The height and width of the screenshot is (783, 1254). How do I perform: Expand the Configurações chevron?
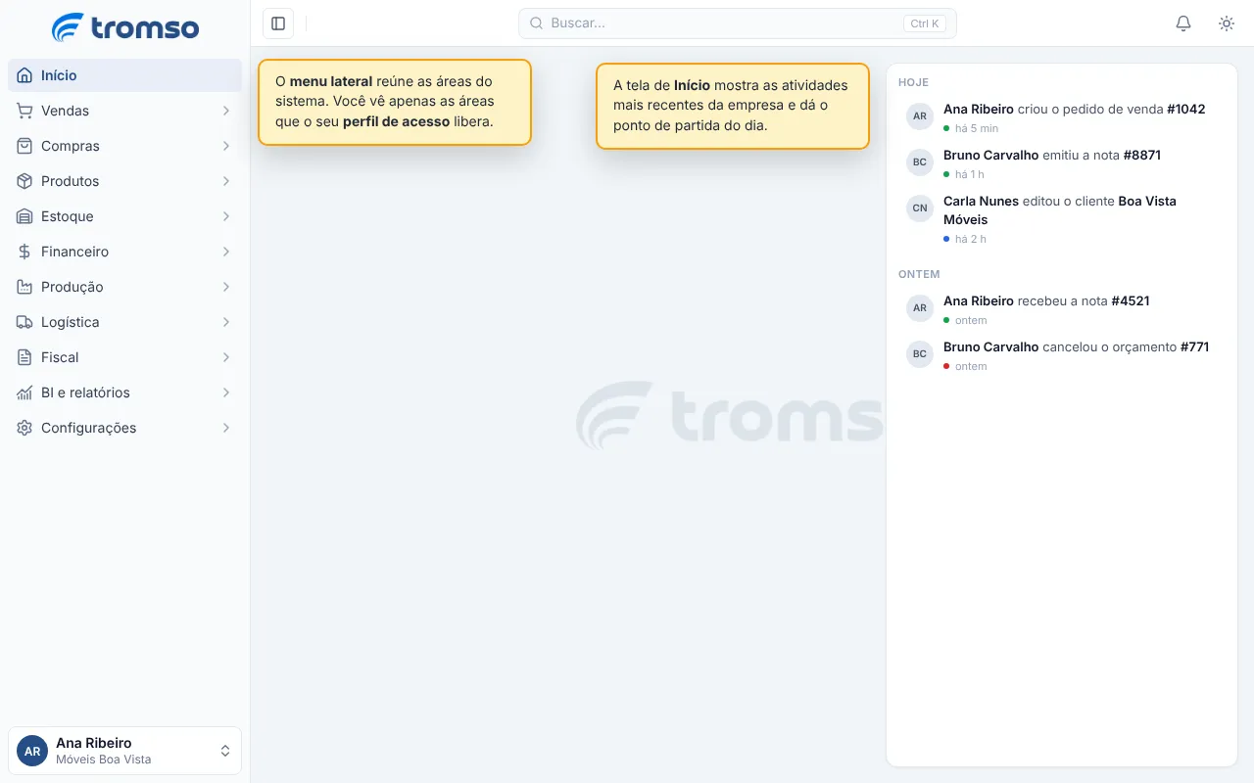(x=226, y=428)
